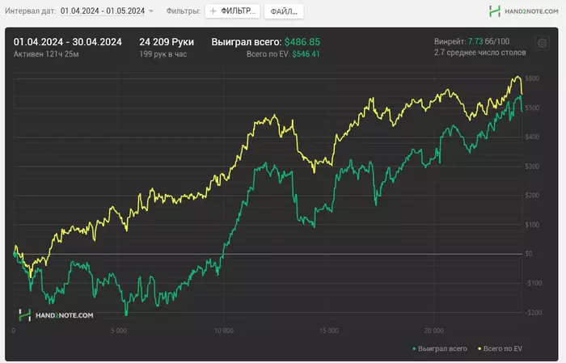Image resolution: width=566 pixels, height=363 pixels.
Task: Click the 01.04.2024 - 30.04.2024 period heading
Action: 67,41
